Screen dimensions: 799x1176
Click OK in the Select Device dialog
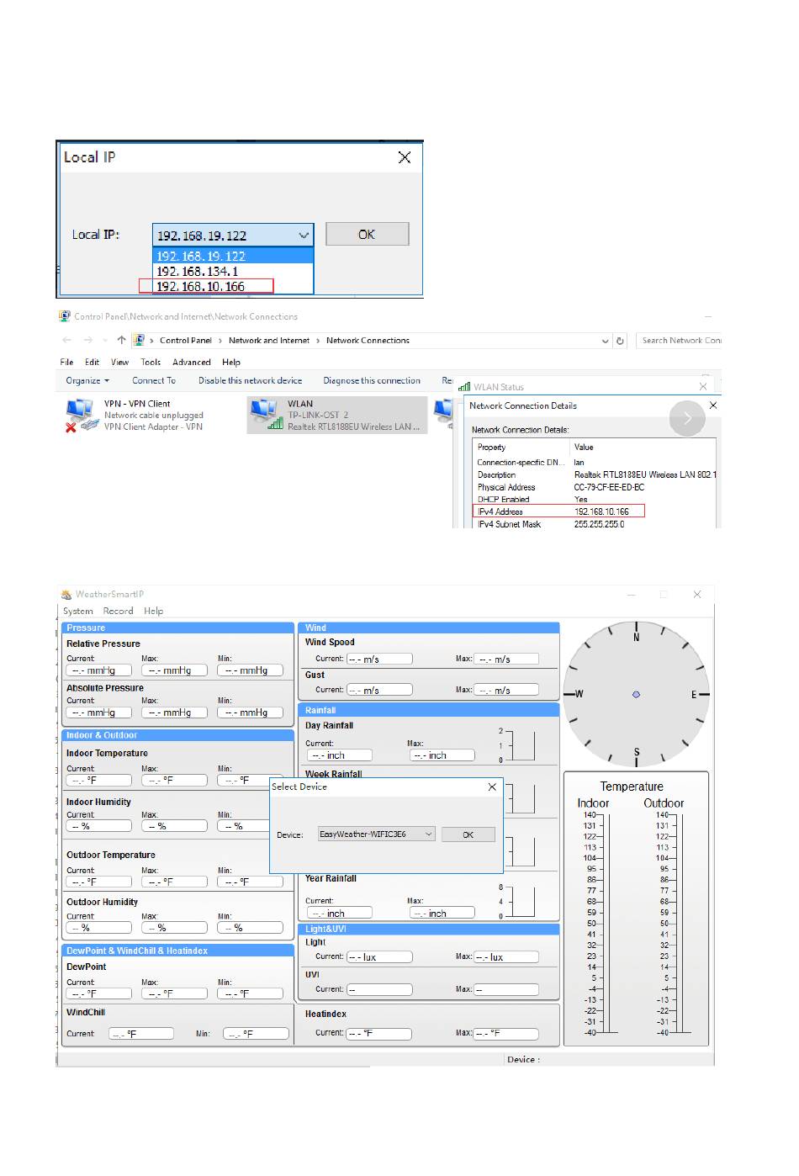[x=468, y=834]
